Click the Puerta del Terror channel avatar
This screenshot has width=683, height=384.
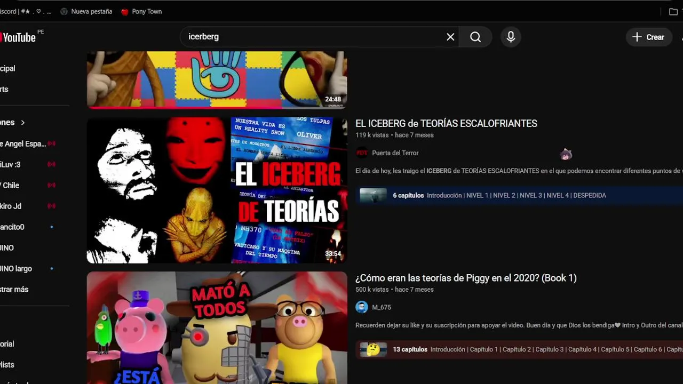[362, 153]
